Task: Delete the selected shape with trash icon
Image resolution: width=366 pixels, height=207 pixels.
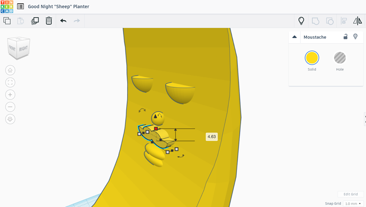Action: 49,21
